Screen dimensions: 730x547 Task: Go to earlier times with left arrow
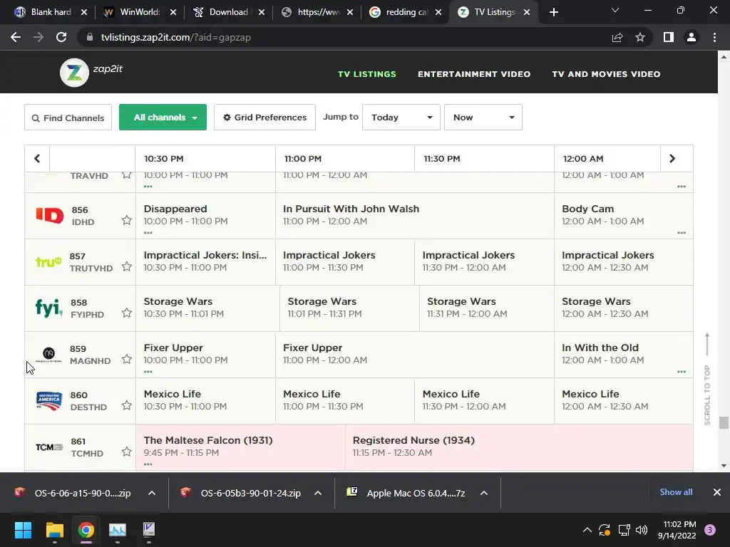37,159
